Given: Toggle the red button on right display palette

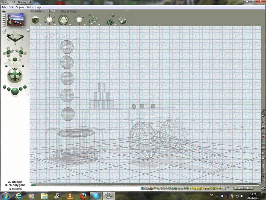Looking at the screenshot, I should click(263, 137).
